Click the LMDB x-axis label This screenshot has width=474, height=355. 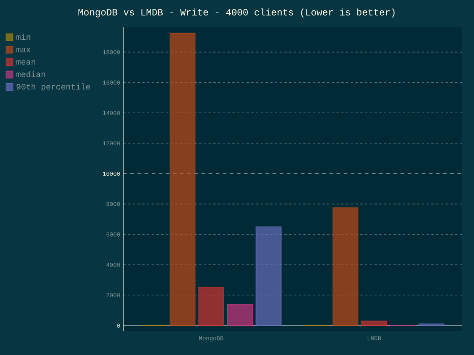[x=374, y=338]
